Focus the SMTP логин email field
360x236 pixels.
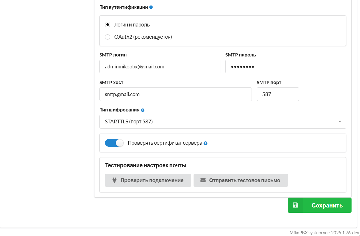[160, 67]
